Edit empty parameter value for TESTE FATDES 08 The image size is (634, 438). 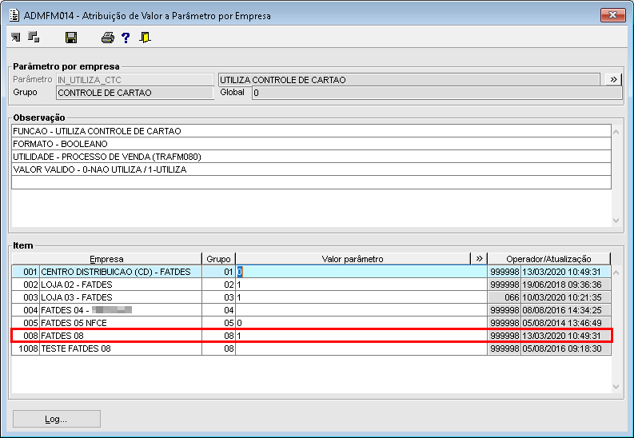pyautogui.click(x=361, y=348)
